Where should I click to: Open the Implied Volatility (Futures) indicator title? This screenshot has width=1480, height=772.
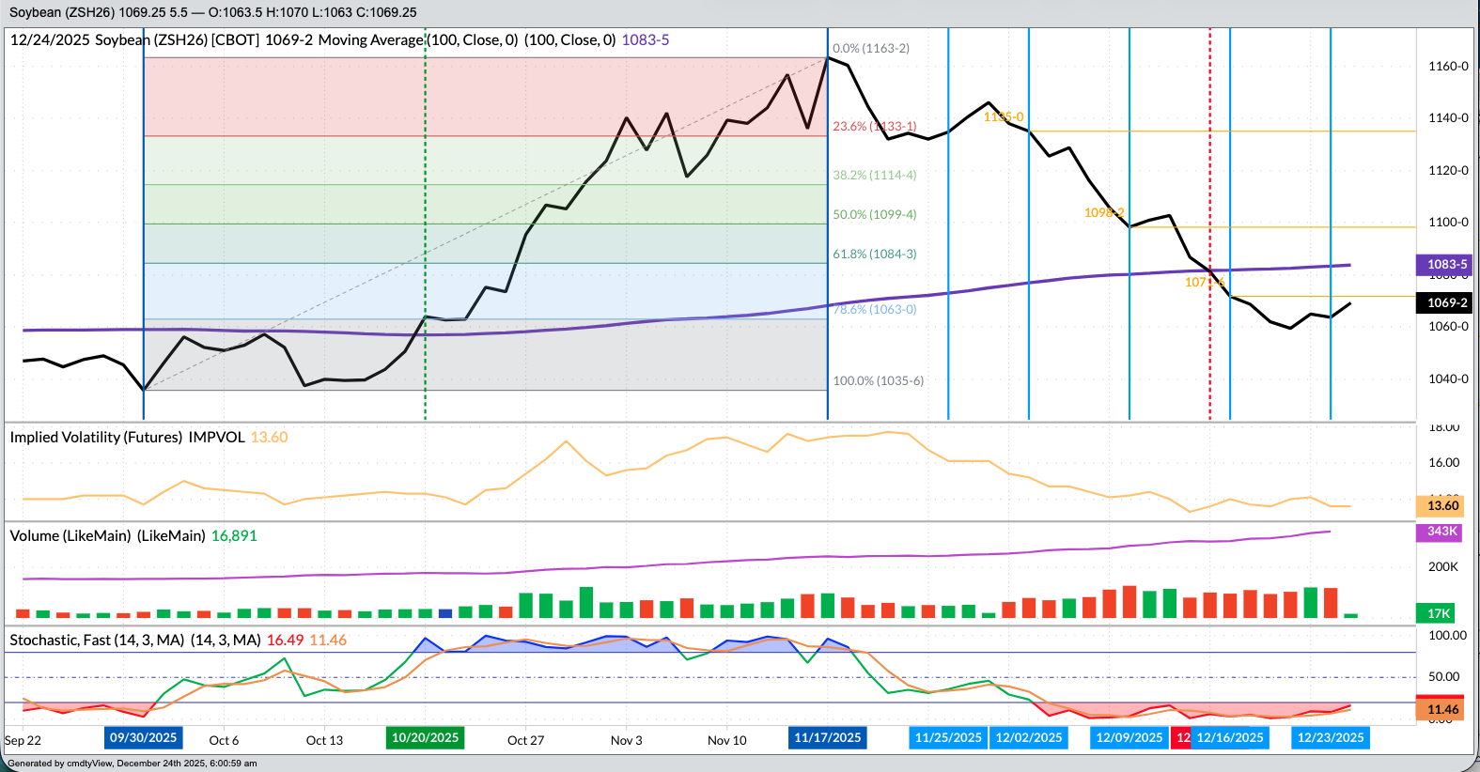pos(127,438)
